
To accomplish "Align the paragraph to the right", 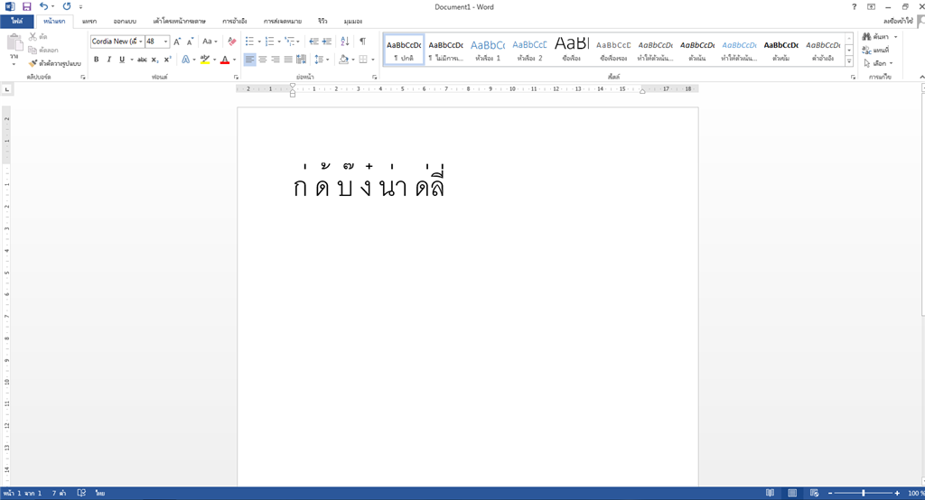I will click(x=276, y=60).
